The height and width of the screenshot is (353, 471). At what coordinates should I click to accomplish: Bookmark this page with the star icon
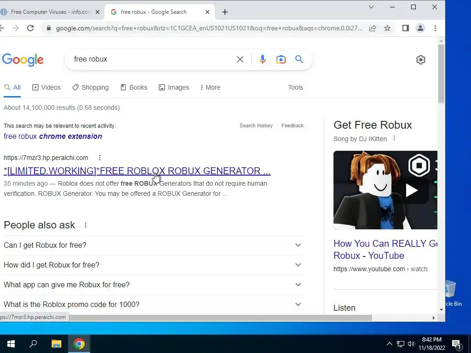click(387, 28)
